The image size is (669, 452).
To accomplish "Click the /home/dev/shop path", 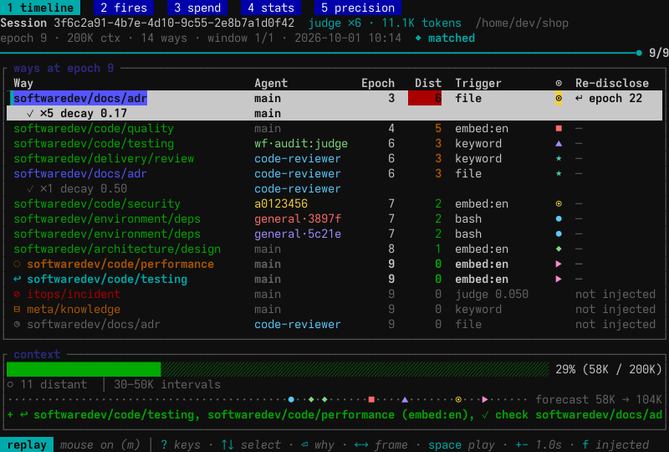I will [x=522, y=23].
